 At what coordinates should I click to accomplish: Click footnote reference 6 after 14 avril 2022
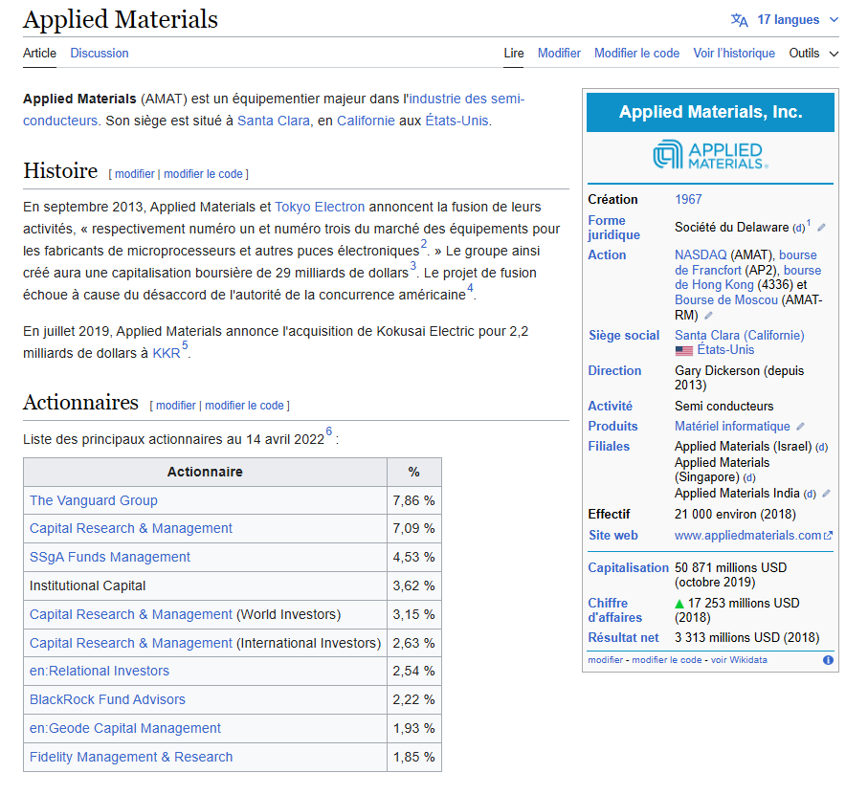(329, 431)
